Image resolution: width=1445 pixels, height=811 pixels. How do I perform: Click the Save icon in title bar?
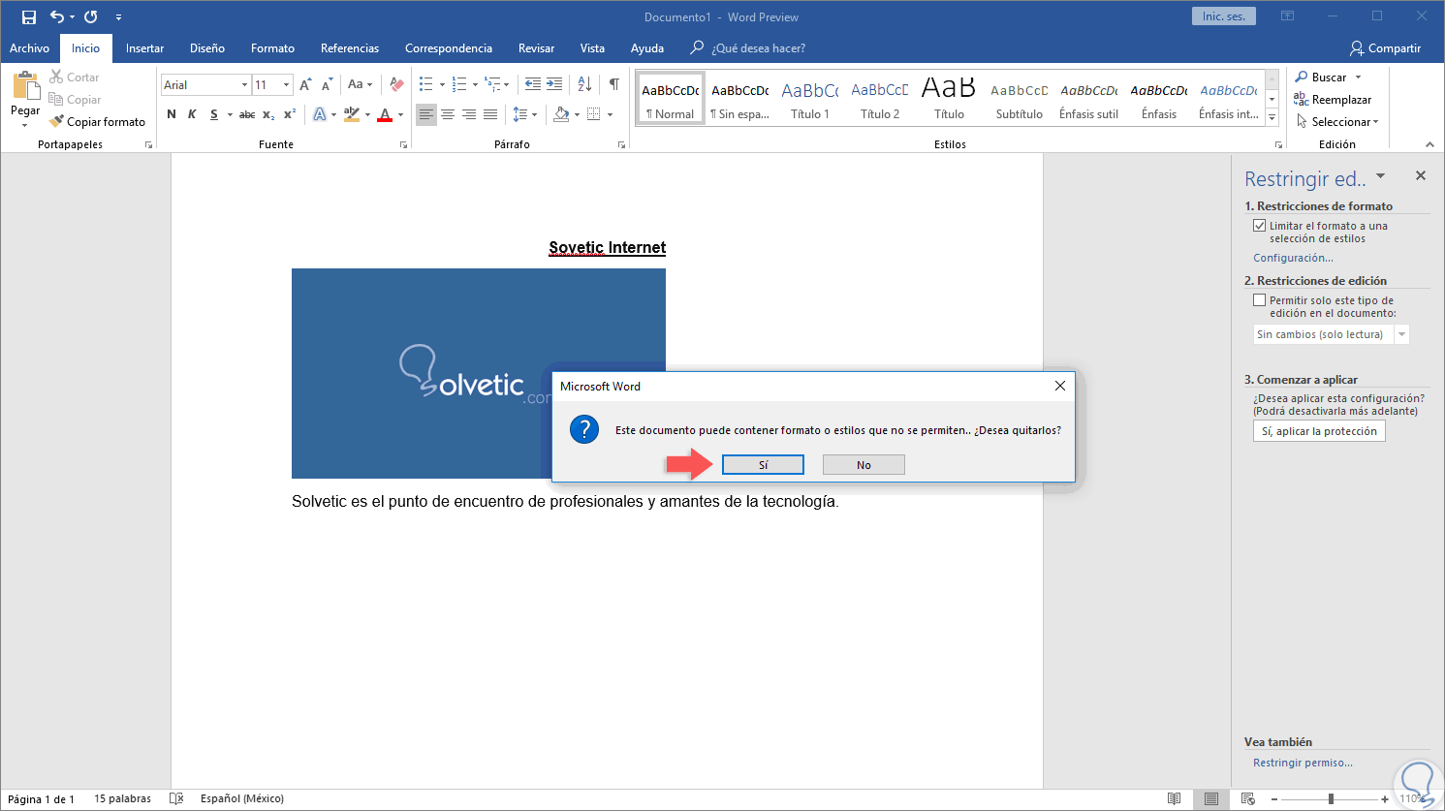pos(29,17)
